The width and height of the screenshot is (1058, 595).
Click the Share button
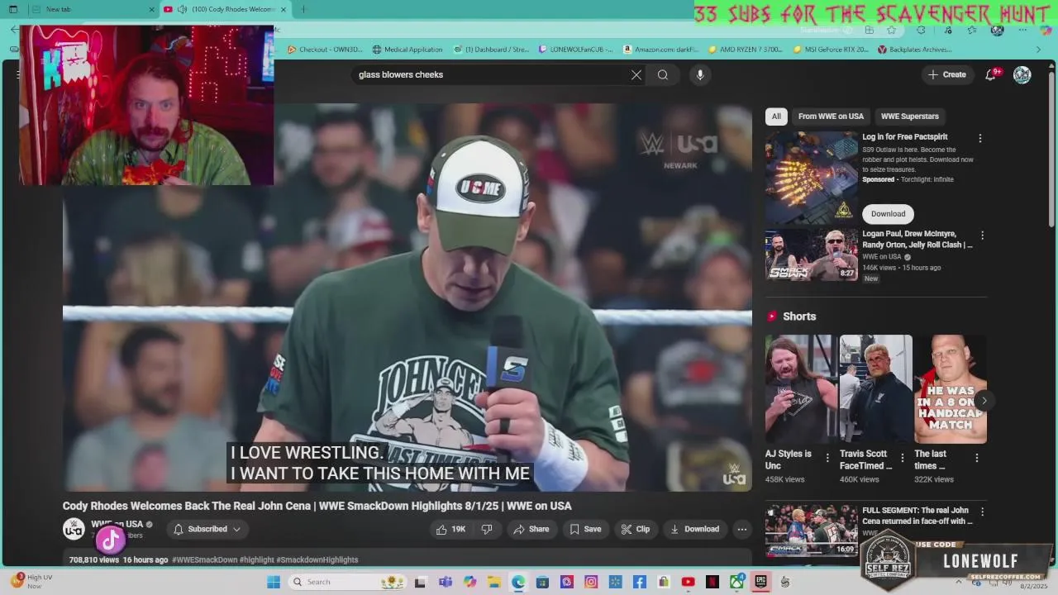pos(530,529)
